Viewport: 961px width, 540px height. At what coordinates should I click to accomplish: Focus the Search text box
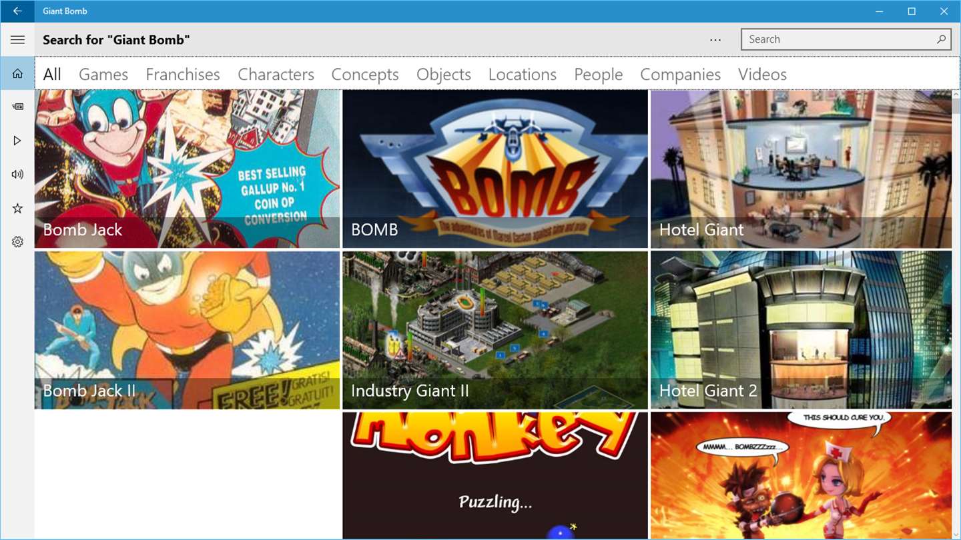tap(846, 39)
